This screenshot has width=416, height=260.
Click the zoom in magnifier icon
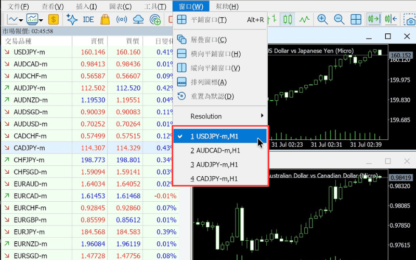click(322, 19)
